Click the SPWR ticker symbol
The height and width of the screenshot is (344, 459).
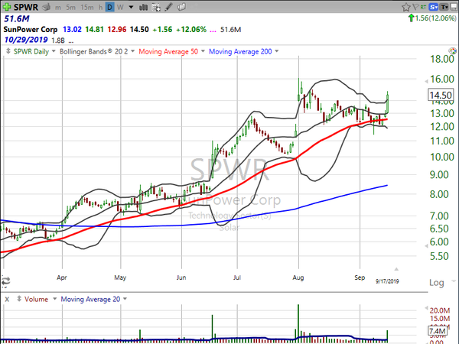pos(28,7)
